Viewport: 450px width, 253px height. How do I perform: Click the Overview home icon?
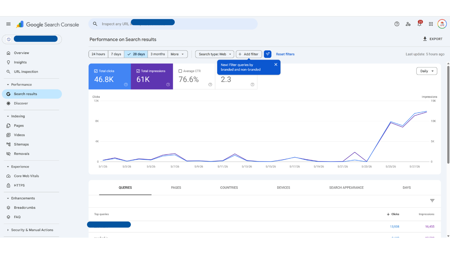coord(9,53)
